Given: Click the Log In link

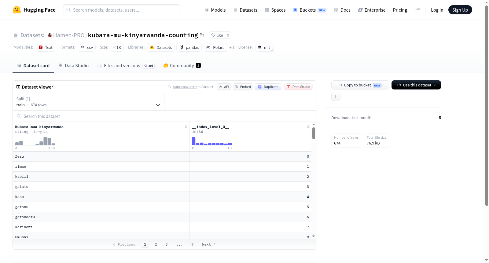Looking at the screenshot, I should click(437, 10).
